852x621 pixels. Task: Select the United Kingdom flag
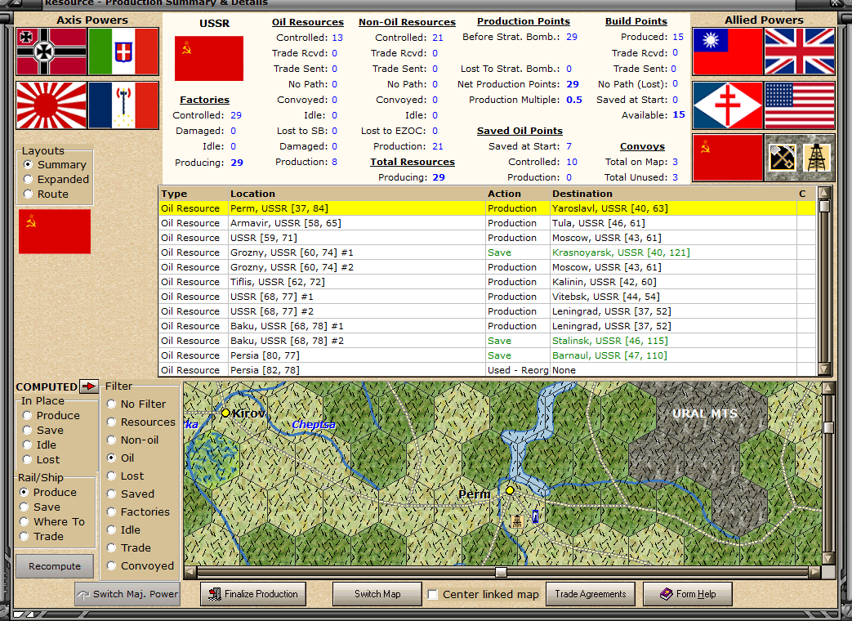pyautogui.click(x=799, y=51)
